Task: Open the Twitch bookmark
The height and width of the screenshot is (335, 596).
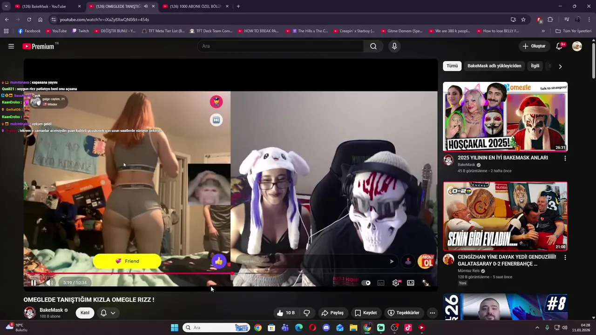Action: (x=81, y=31)
